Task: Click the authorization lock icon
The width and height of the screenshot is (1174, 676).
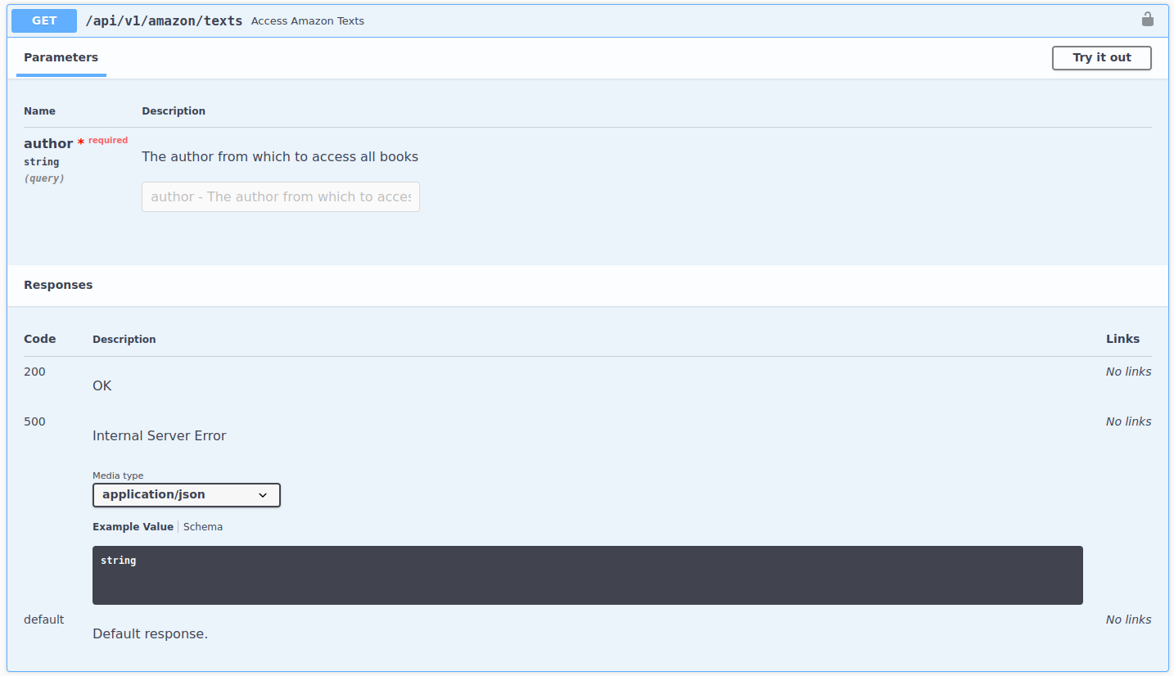Action: click(1147, 20)
